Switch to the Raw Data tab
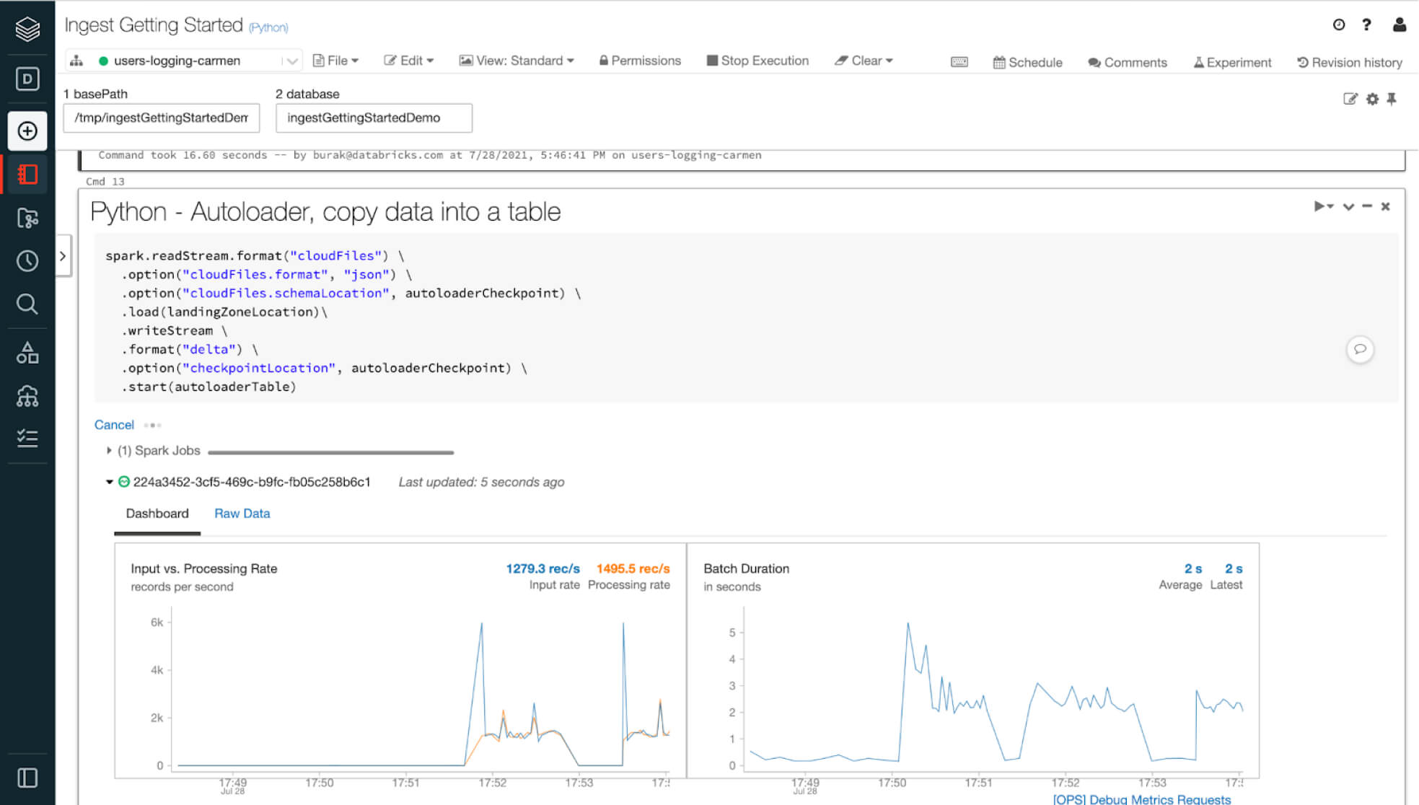Image resolution: width=1419 pixels, height=805 pixels. (x=242, y=514)
